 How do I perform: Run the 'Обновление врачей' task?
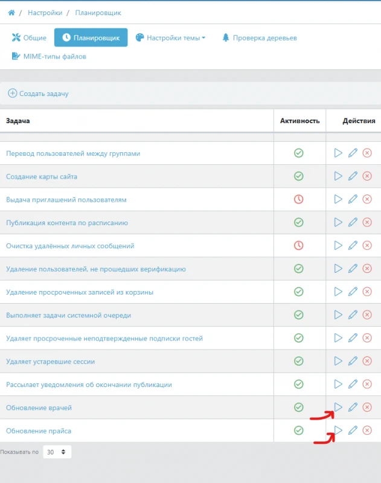point(338,408)
